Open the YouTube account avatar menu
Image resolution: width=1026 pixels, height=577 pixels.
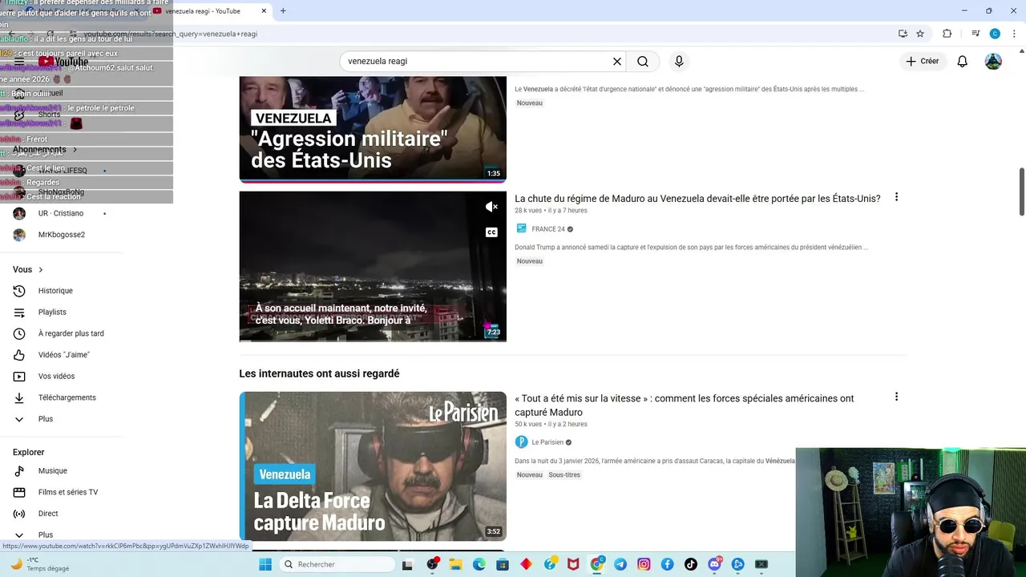[x=993, y=62]
